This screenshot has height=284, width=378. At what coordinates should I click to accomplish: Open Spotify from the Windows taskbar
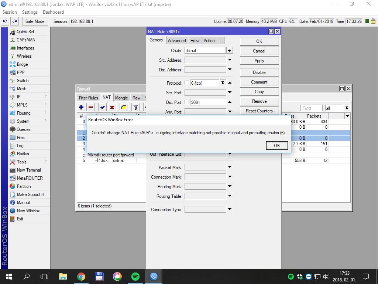coord(135,276)
